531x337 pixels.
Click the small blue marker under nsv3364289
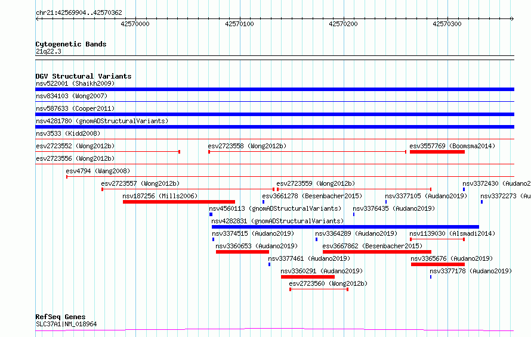click(316, 239)
